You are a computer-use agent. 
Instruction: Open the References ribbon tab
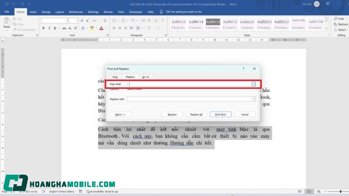pyautogui.click(x=75, y=12)
